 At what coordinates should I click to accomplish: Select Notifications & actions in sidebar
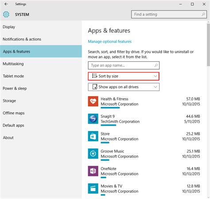click(22, 39)
